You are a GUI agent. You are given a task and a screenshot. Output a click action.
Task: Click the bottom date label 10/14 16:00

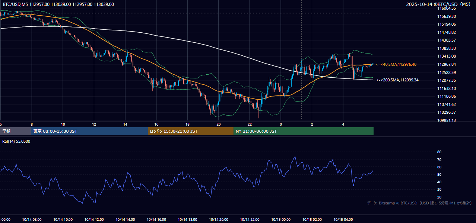[156, 220]
